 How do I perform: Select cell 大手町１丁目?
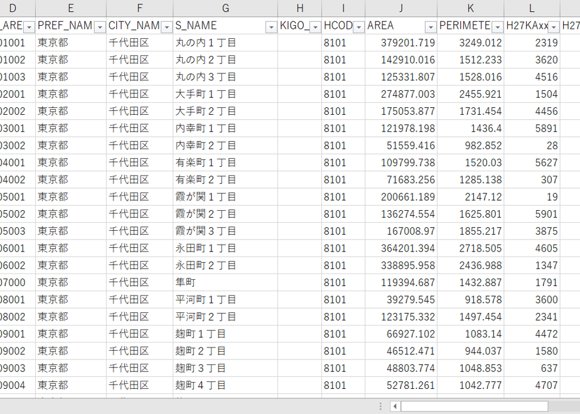pos(225,94)
